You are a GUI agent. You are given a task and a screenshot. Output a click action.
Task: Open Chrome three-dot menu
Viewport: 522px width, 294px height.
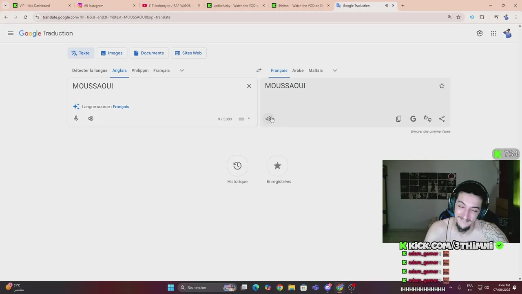point(516,17)
